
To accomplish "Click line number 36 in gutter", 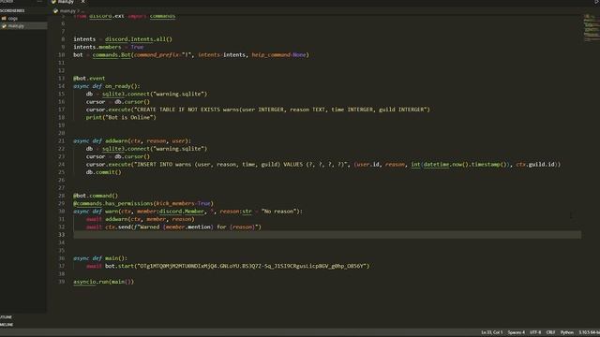I will [x=62, y=258].
